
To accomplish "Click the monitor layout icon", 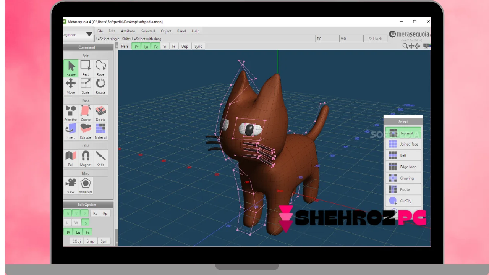I will [427, 46].
